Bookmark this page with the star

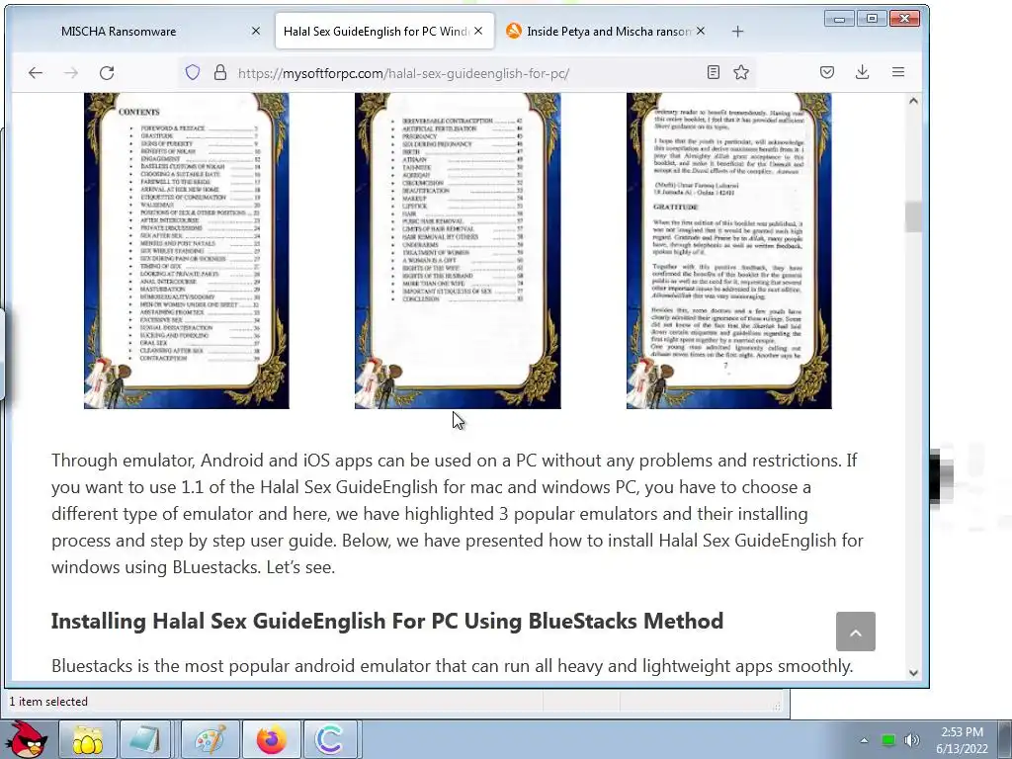pos(741,72)
